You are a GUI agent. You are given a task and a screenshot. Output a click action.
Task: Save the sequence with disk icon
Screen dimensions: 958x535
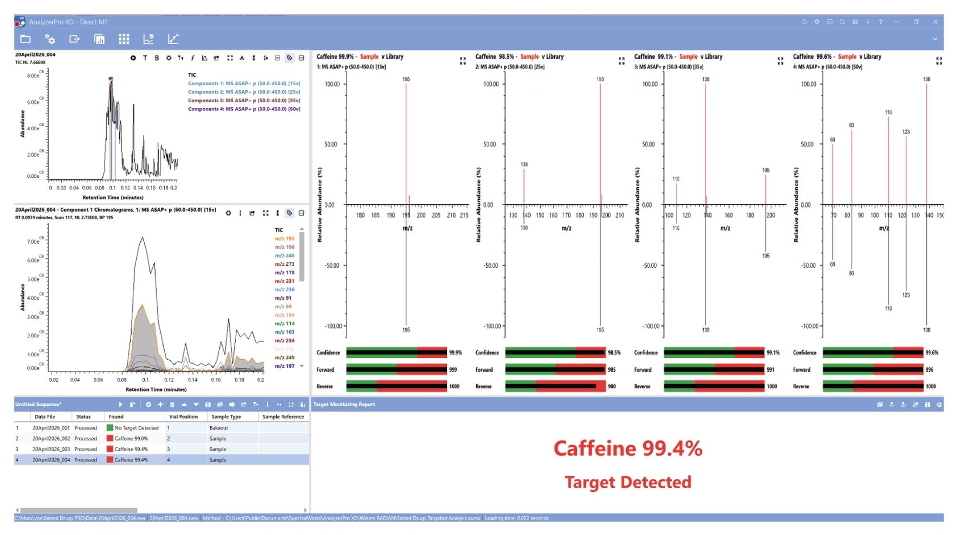pyautogui.click(x=208, y=405)
